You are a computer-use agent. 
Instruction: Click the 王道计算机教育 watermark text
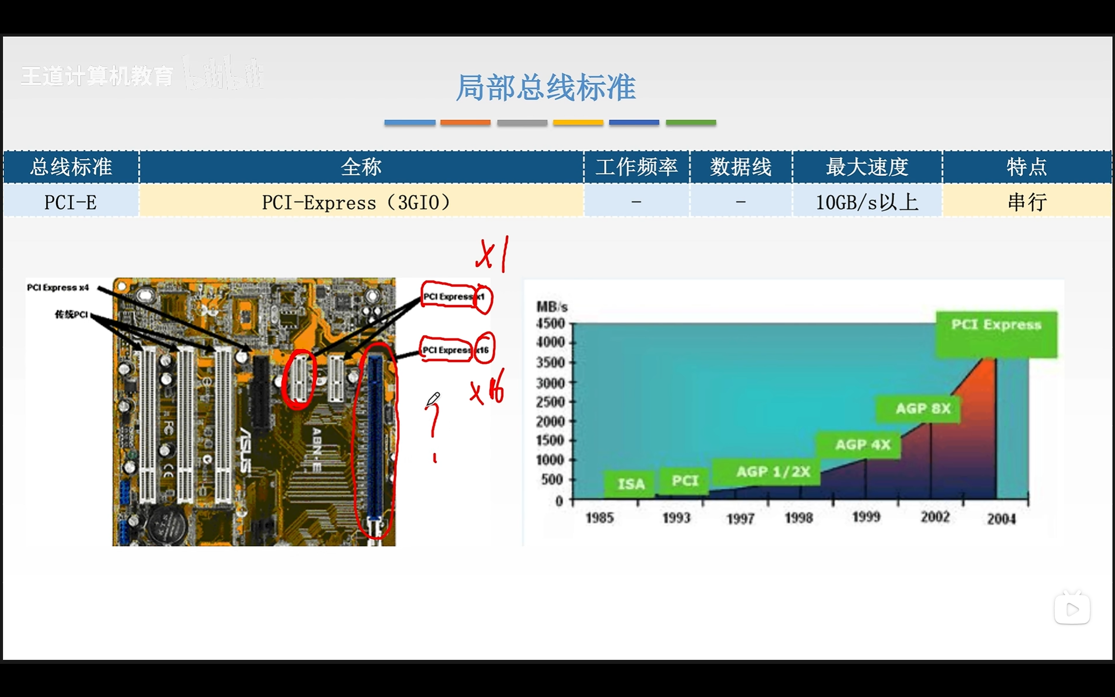coord(97,76)
